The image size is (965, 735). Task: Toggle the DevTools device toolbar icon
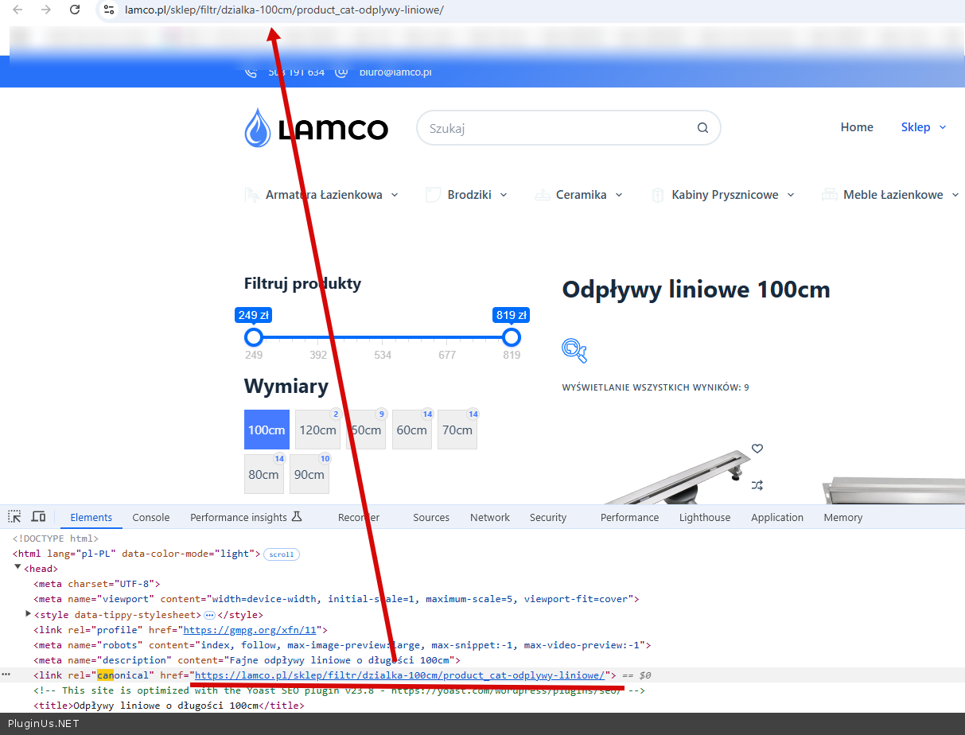38,517
